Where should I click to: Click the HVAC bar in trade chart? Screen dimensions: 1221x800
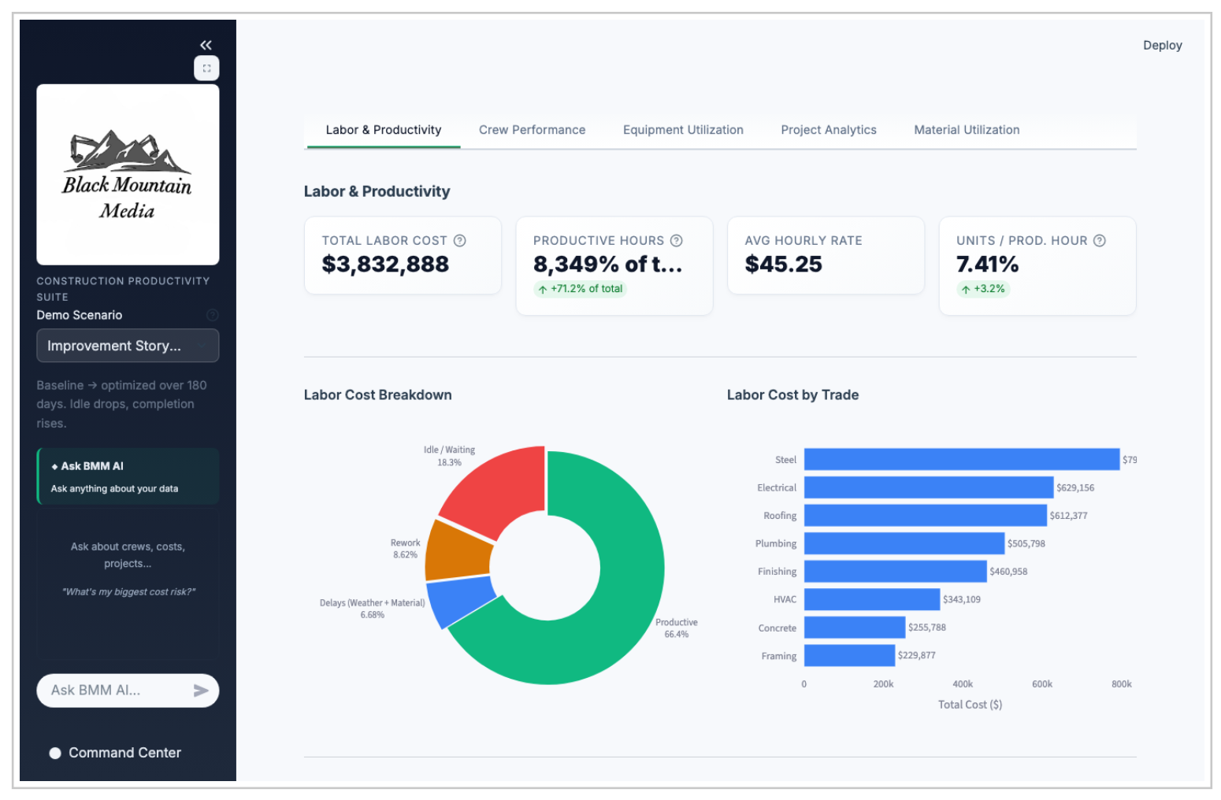[x=872, y=599]
